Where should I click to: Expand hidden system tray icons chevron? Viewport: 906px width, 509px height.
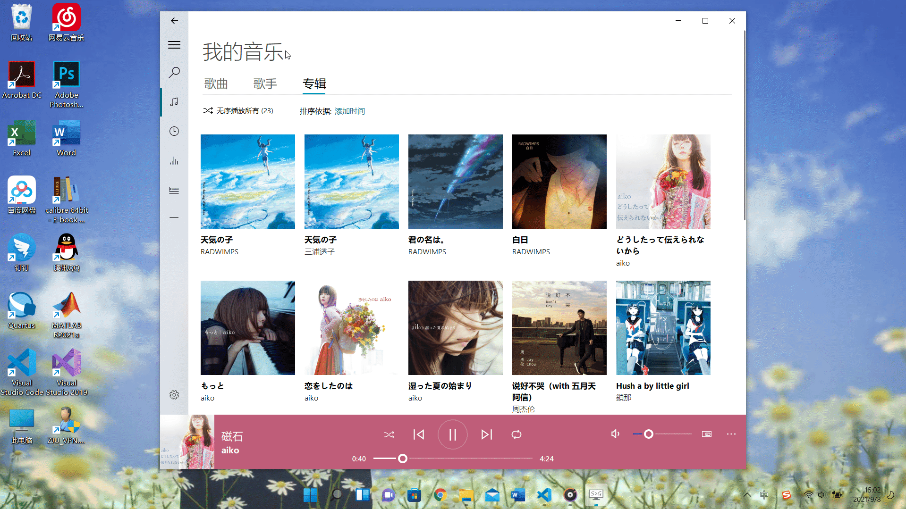(x=747, y=495)
